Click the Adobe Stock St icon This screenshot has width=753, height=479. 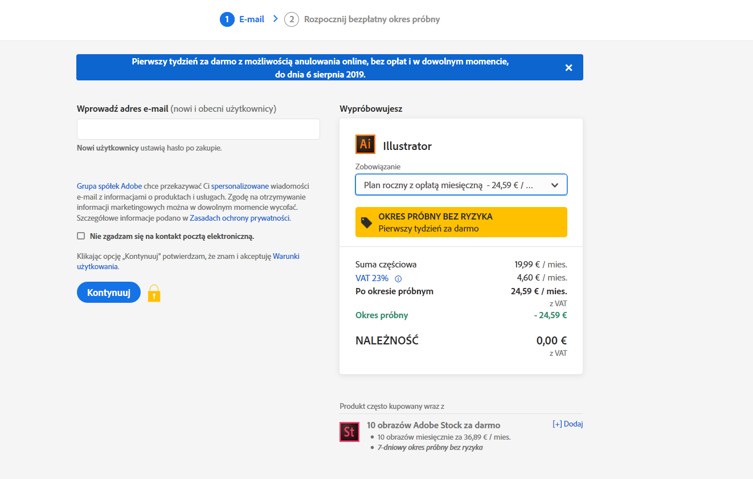tap(349, 432)
